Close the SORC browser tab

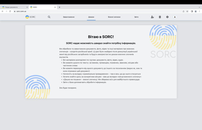(x=55, y=7)
